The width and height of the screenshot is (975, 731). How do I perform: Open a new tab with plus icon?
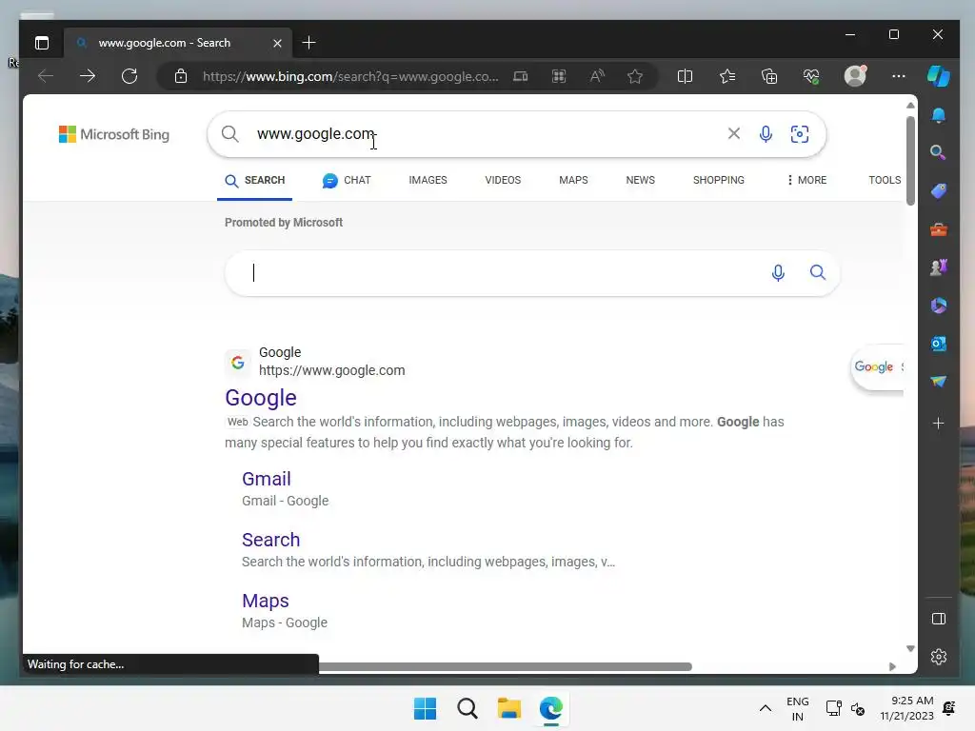tap(308, 43)
